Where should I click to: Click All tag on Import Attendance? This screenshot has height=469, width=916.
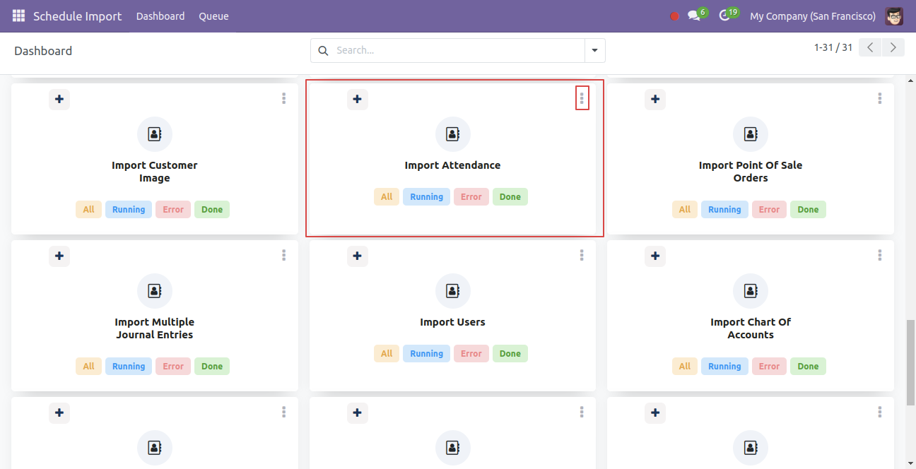(387, 197)
